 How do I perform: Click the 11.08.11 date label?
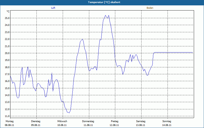pos(88,125)
